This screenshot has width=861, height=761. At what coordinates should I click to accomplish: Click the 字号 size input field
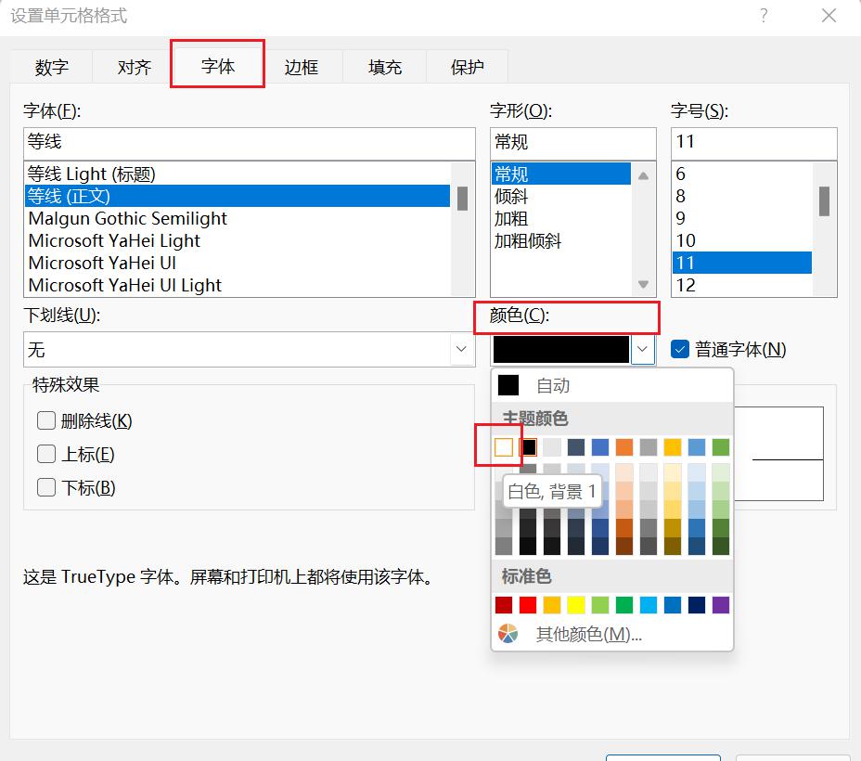pos(754,142)
